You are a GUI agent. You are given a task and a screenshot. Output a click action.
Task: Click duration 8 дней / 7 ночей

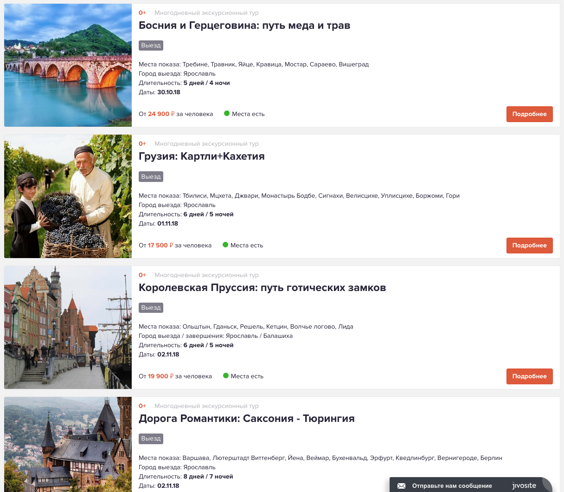click(x=208, y=477)
